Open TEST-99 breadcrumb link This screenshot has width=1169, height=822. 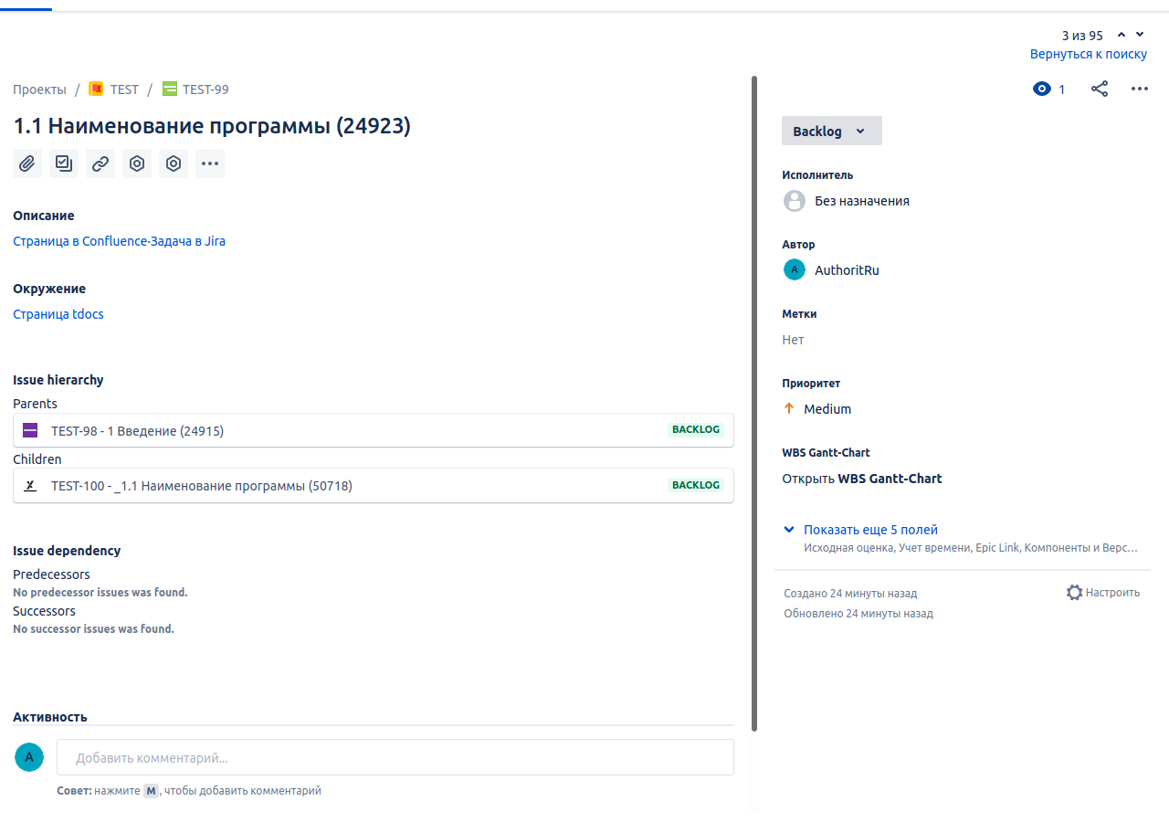click(205, 90)
